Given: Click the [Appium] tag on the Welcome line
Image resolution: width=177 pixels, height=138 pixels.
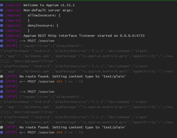Looking at the screenshot, I should pos(13,5).
